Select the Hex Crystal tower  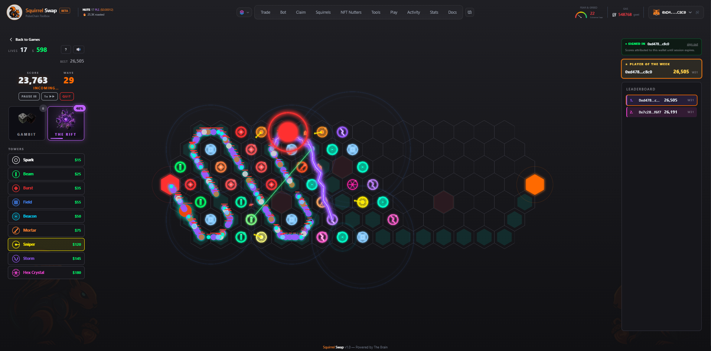[46, 273]
